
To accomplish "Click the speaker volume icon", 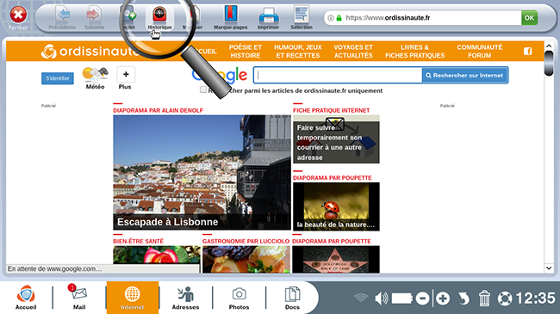I will (x=381, y=298).
